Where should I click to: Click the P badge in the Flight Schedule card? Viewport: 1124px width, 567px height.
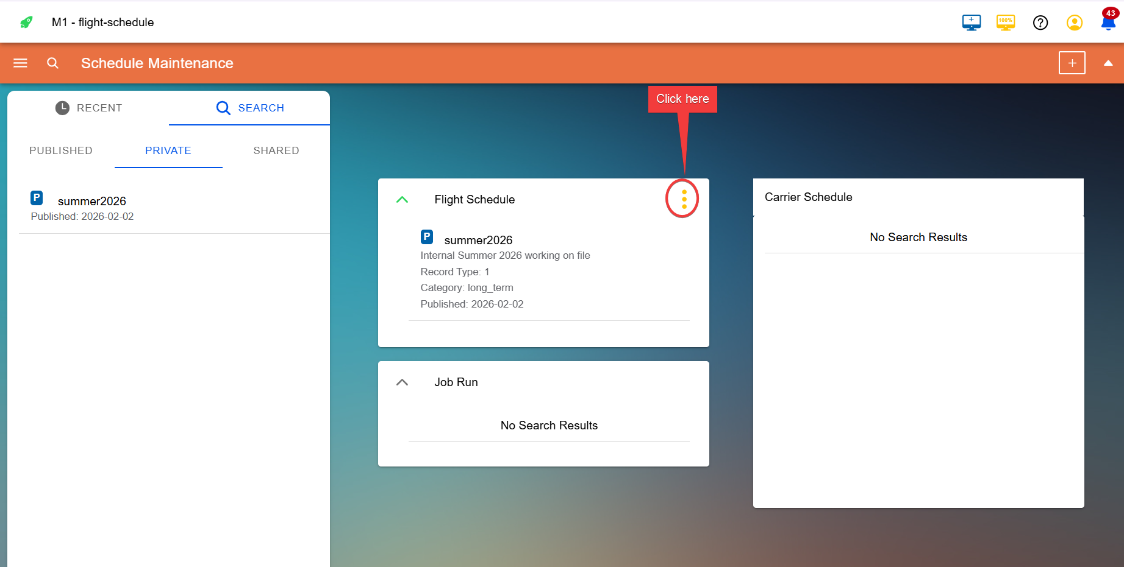[x=427, y=237]
